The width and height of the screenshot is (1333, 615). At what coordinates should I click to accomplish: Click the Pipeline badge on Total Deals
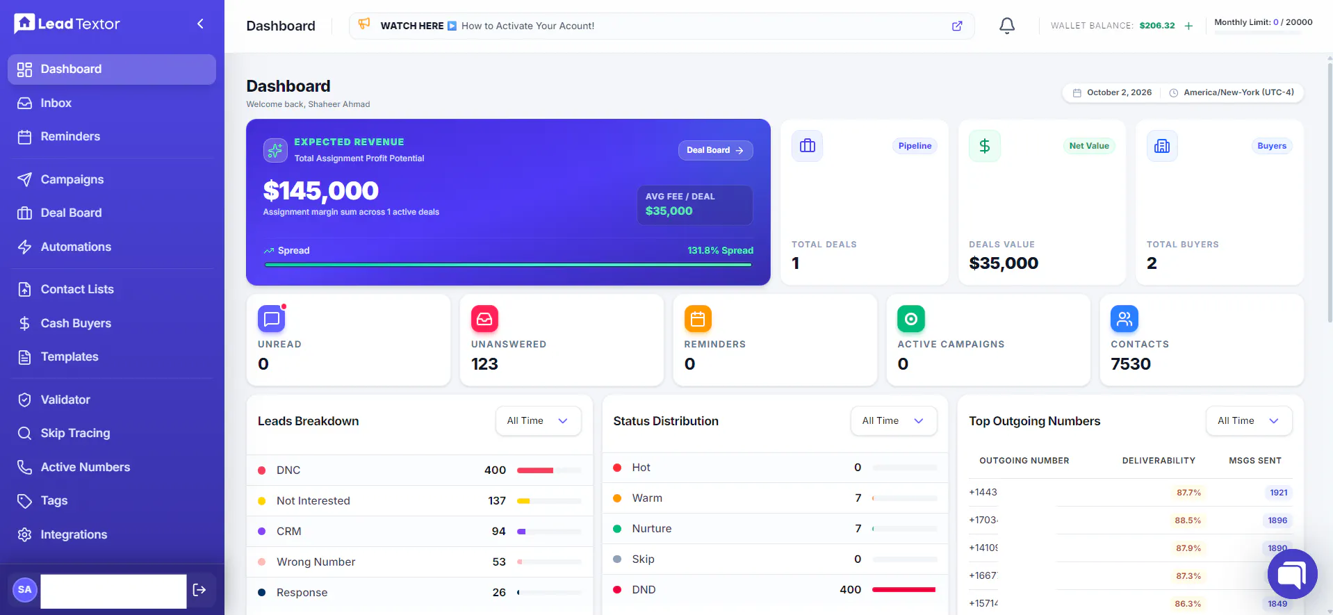915,146
